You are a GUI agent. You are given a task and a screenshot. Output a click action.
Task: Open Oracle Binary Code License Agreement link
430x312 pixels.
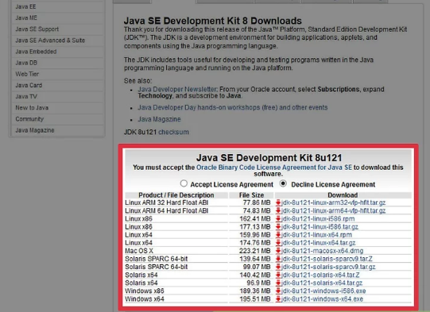point(274,168)
